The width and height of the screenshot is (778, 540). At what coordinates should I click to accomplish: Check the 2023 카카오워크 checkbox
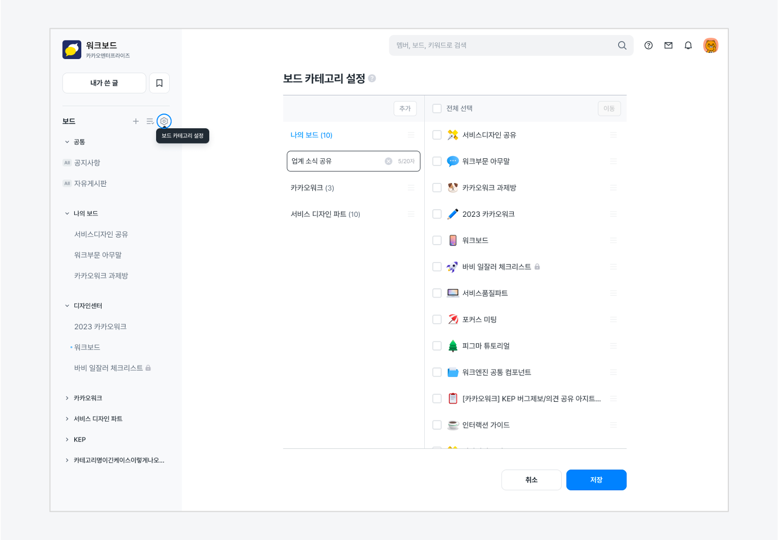(437, 214)
